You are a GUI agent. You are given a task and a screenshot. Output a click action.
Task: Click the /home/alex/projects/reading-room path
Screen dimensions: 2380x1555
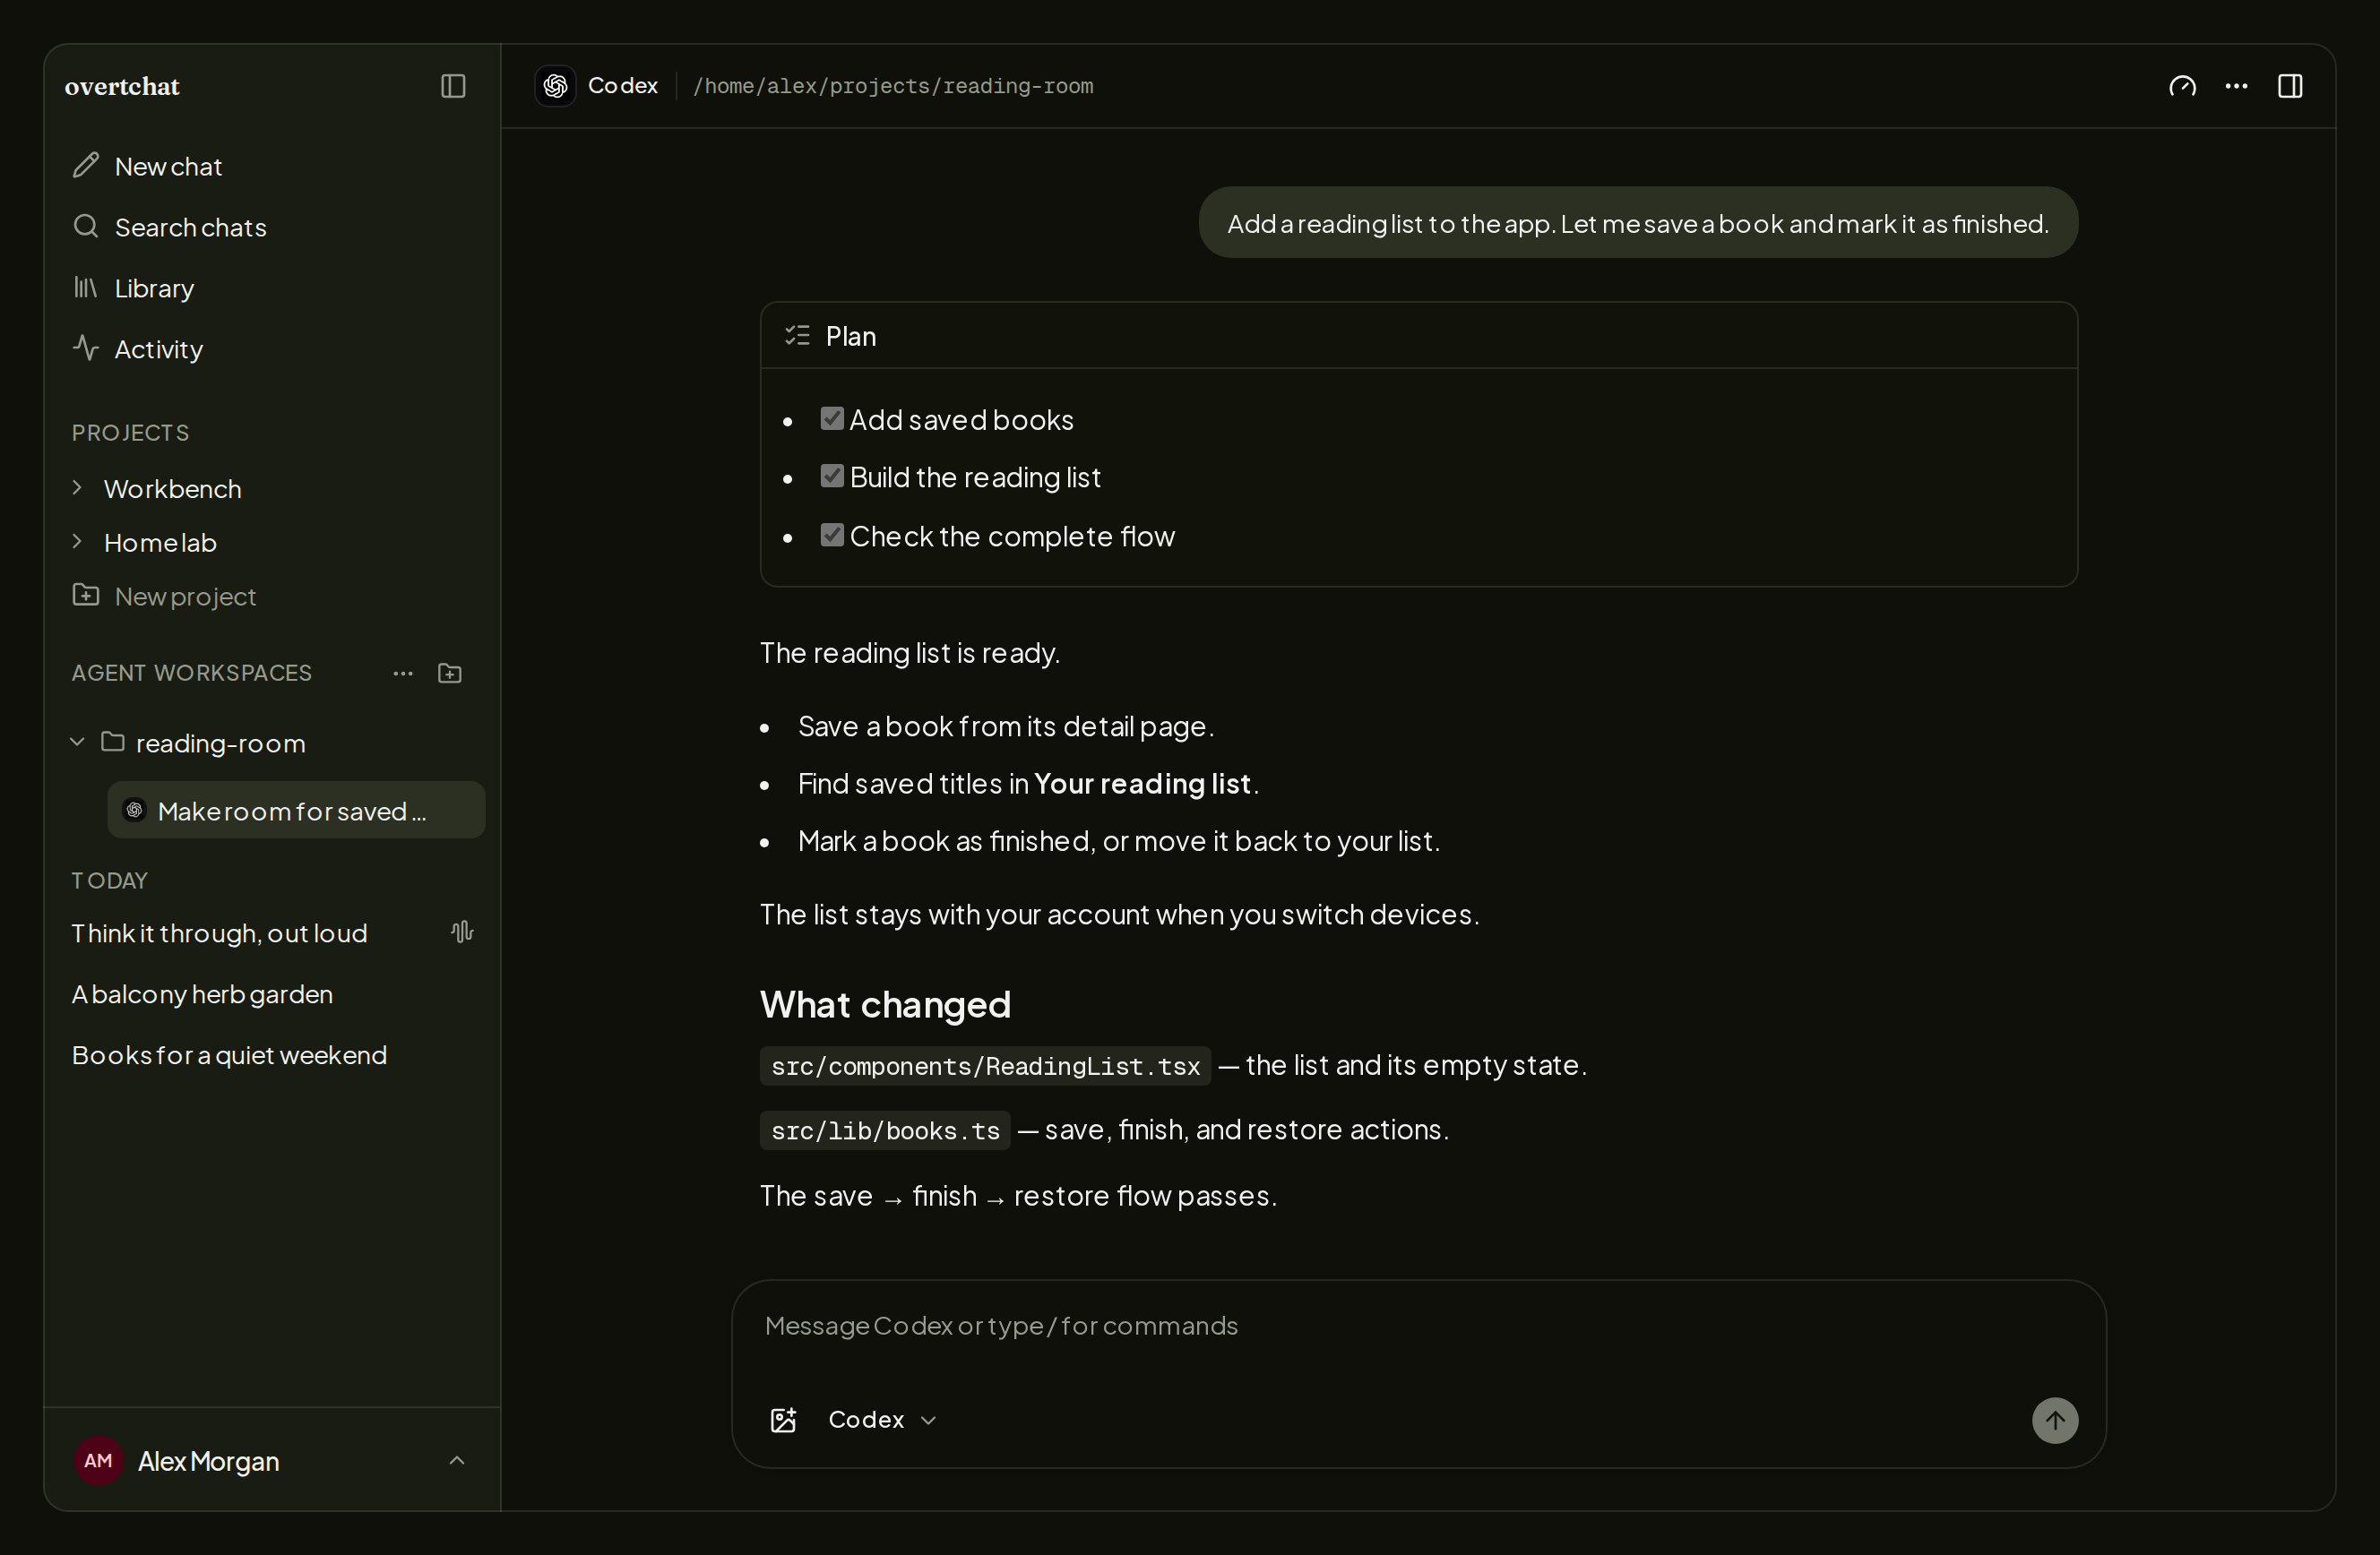point(893,86)
